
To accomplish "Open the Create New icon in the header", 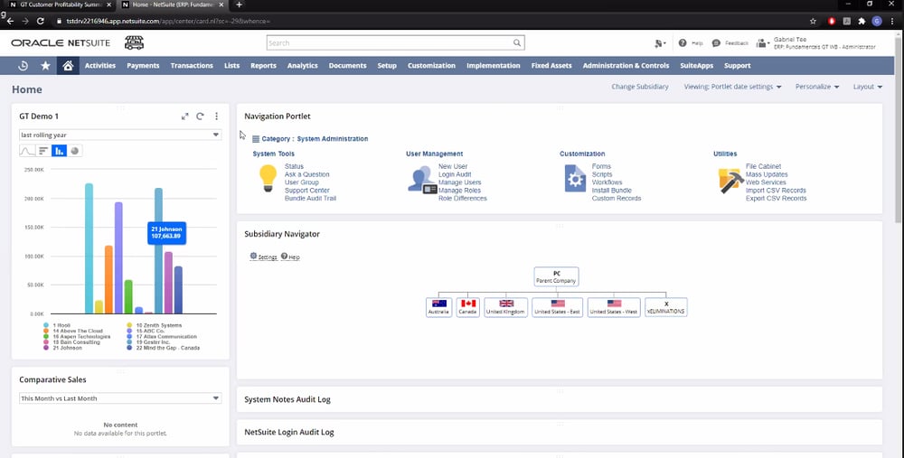I will pyautogui.click(x=660, y=43).
